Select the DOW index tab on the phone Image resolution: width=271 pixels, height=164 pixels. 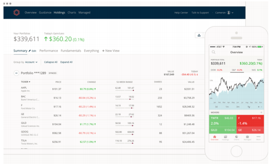pyautogui.click(x=217, y=70)
